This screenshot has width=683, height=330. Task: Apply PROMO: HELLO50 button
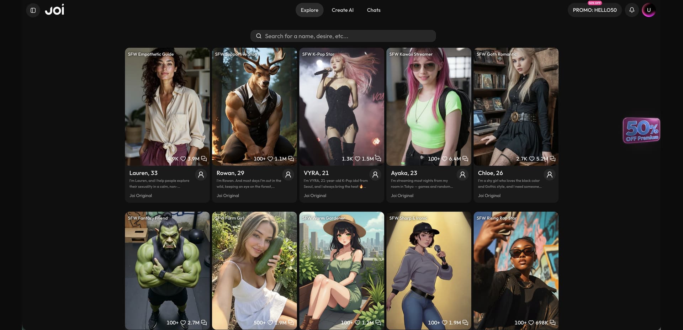(x=594, y=10)
